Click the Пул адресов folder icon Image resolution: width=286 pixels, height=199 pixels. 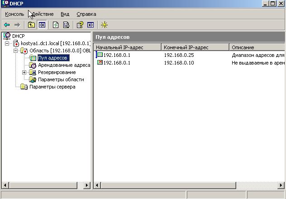[33, 58]
